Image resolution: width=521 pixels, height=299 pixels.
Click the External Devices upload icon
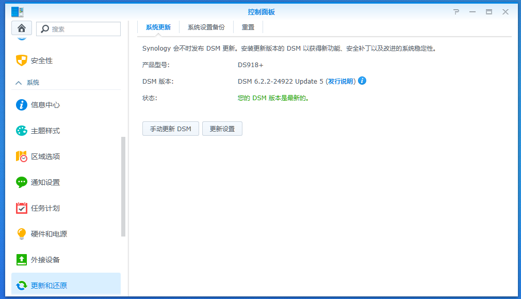pyautogui.click(x=22, y=260)
